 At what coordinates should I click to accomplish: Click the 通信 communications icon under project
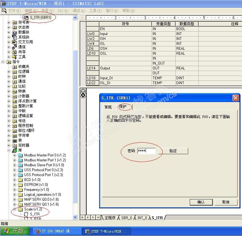tap(14, 47)
